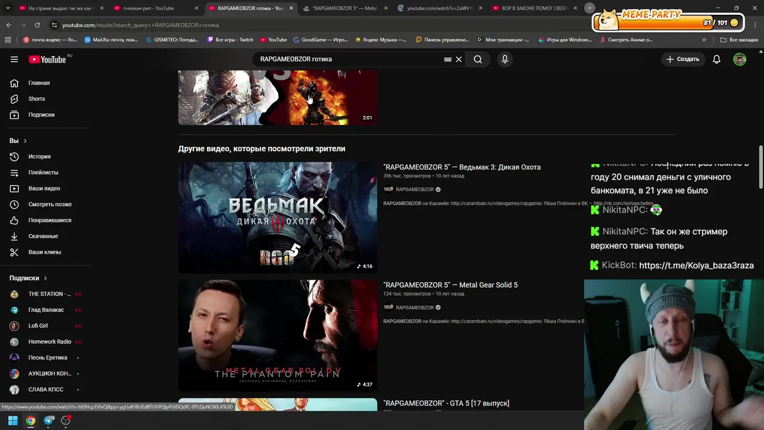Start voice search with microphone icon
This screenshot has height=430, width=764.
click(x=505, y=59)
